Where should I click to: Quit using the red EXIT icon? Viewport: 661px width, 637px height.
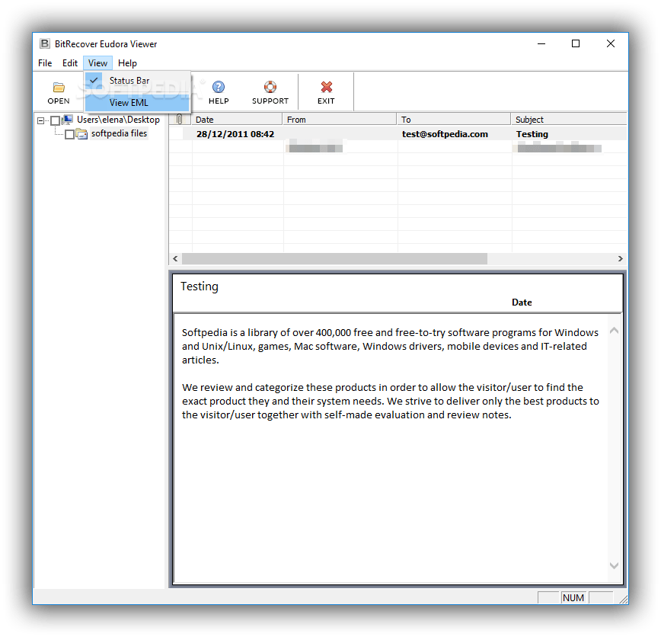click(326, 86)
